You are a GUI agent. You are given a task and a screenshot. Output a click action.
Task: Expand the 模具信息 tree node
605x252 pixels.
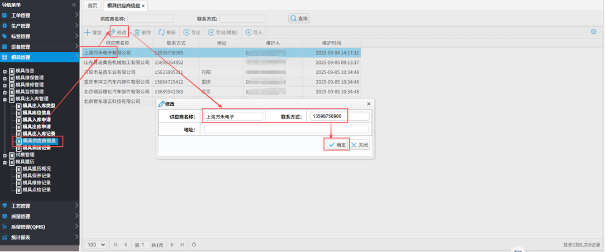[x=5, y=71]
